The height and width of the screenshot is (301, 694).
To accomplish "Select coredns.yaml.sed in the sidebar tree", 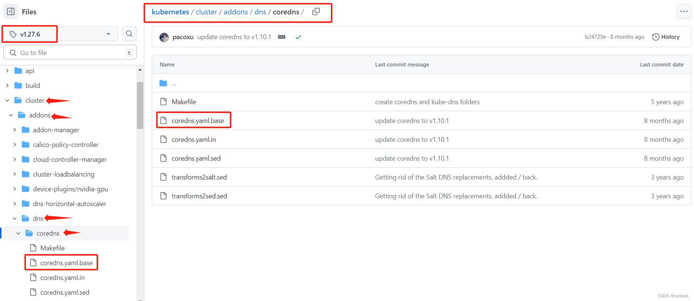I will click(x=64, y=292).
